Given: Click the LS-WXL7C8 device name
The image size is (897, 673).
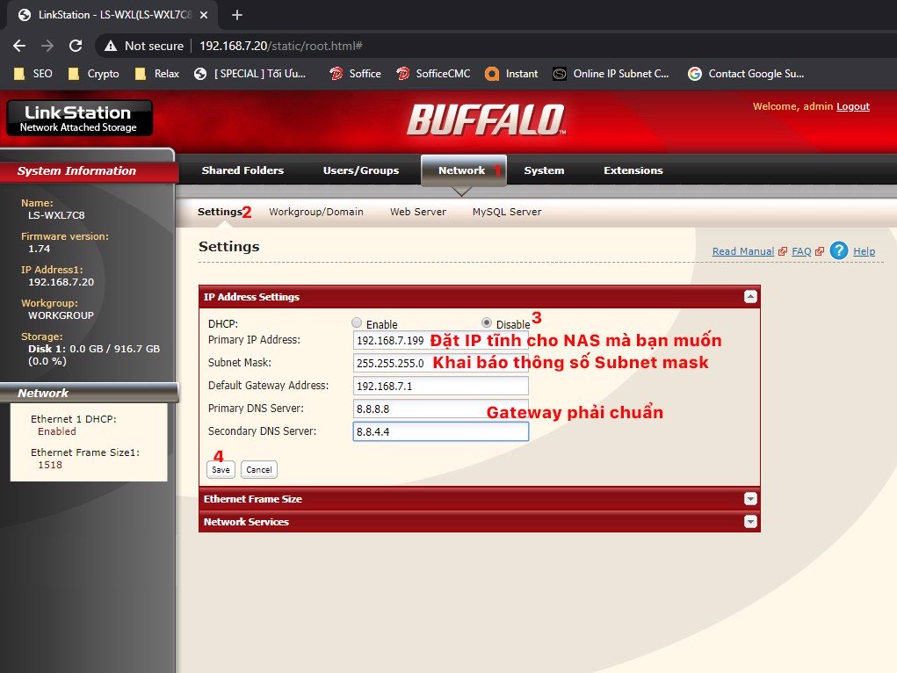Looking at the screenshot, I should tap(56, 215).
